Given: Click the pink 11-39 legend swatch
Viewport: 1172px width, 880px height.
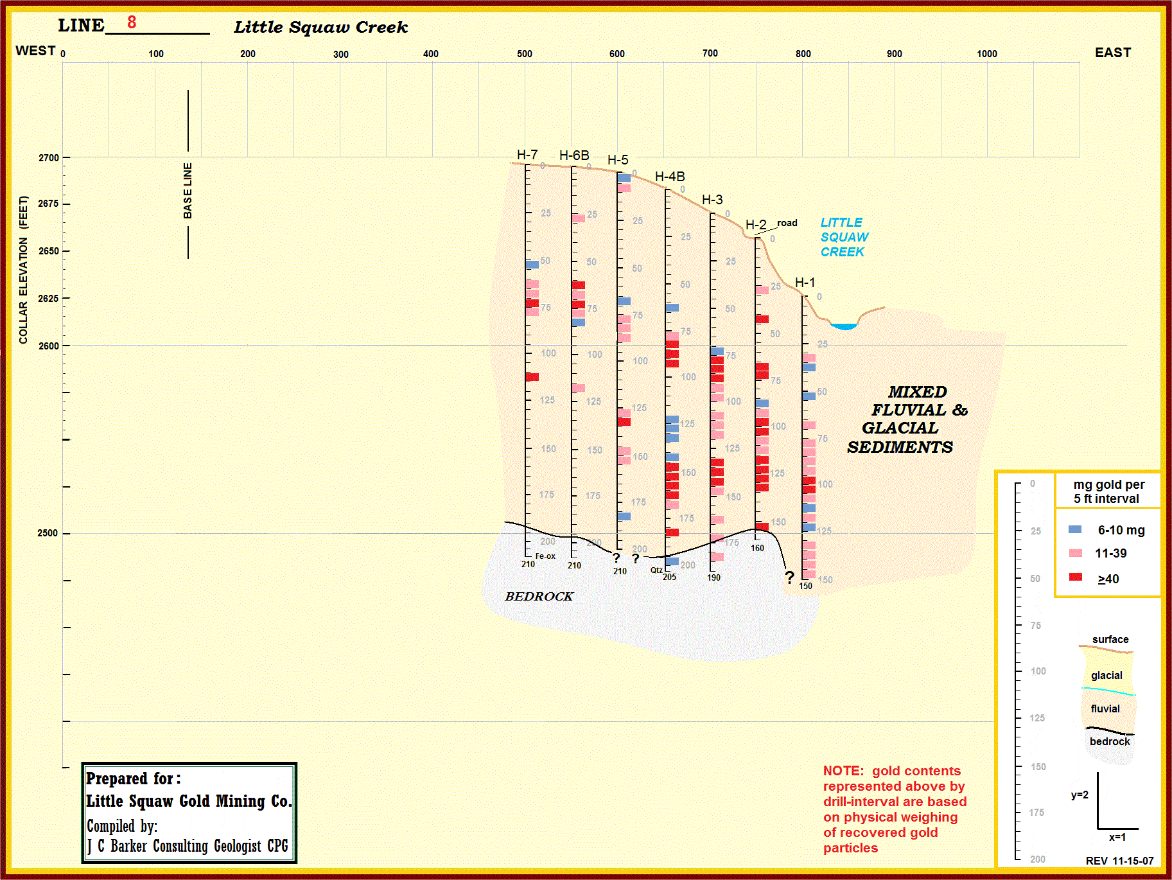Looking at the screenshot, I should (x=1075, y=553).
